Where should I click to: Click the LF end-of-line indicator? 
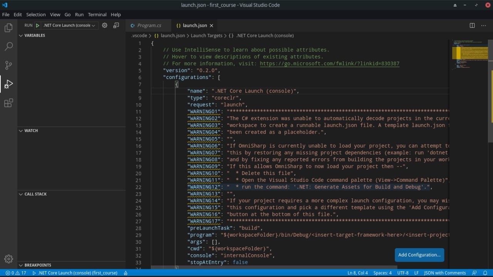(x=416, y=273)
